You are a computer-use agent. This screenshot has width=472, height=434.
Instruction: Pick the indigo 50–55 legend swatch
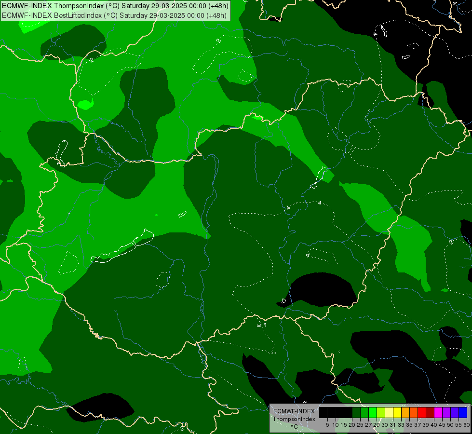coord(455,412)
